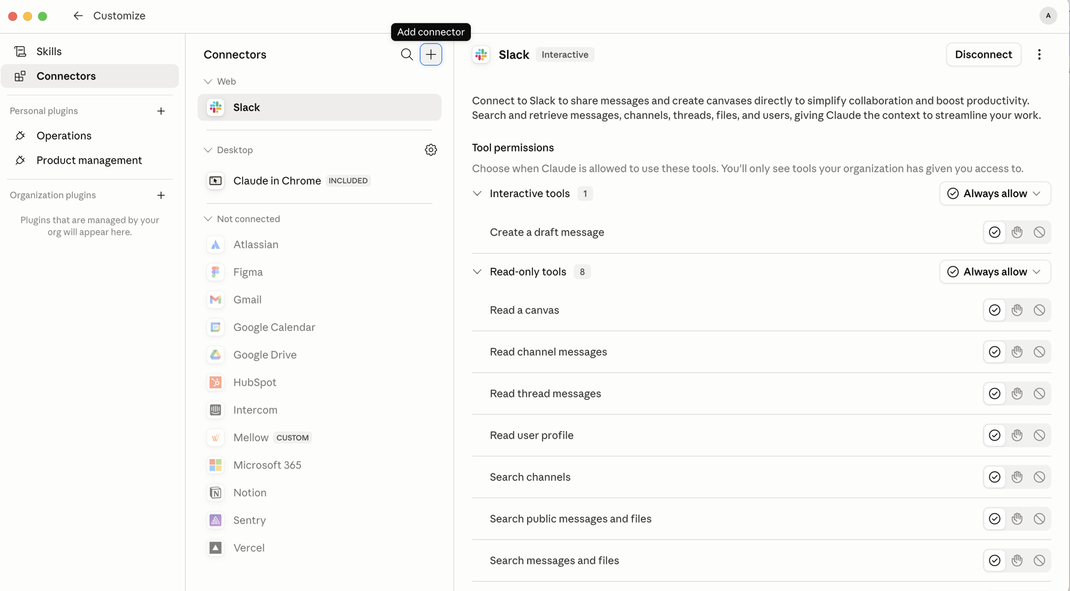
Task: Click the Vercel connector icon
Action: click(x=216, y=548)
